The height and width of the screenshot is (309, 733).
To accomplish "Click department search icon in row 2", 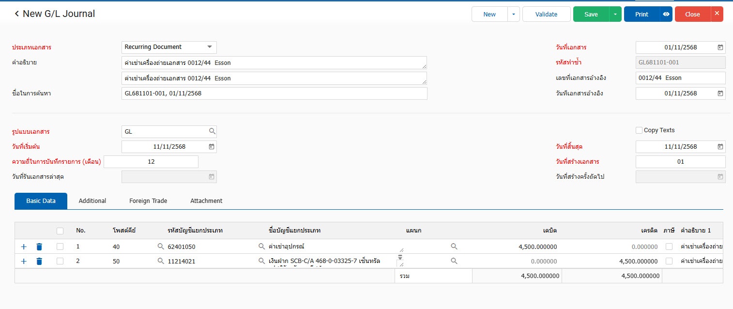I will point(454,261).
